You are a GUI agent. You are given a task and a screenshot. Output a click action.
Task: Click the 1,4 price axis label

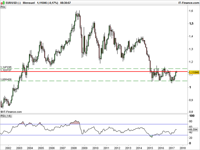pos(191,36)
